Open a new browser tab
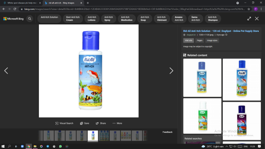This screenshot has height=149, width=265. pos(88,3)
